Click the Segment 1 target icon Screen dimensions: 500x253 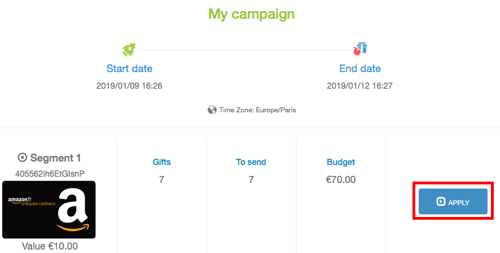pyautogui.click(x=22, y=157)
